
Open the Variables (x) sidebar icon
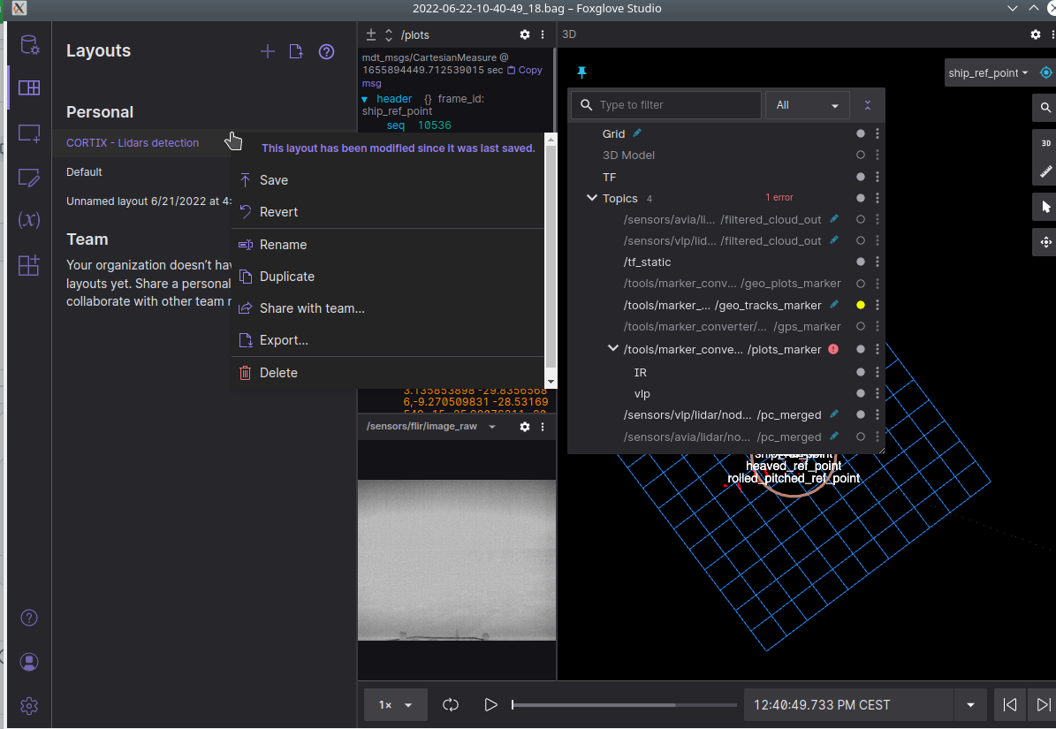[29, 219]
